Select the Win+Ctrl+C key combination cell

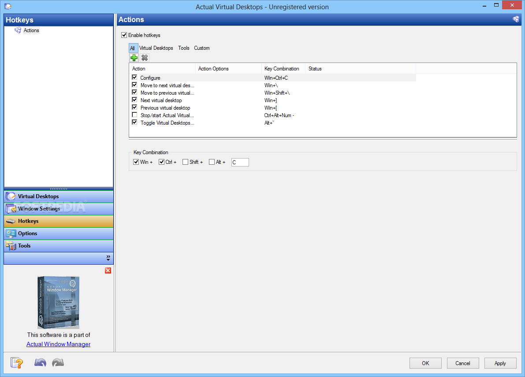pos(276,78)
